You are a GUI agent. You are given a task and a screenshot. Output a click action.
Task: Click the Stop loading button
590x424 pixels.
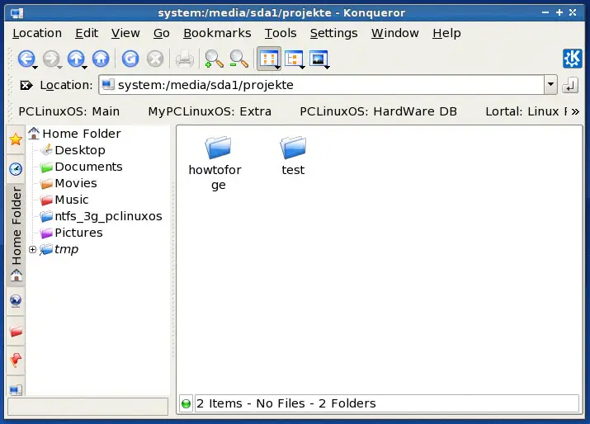[x=155, y=59]
